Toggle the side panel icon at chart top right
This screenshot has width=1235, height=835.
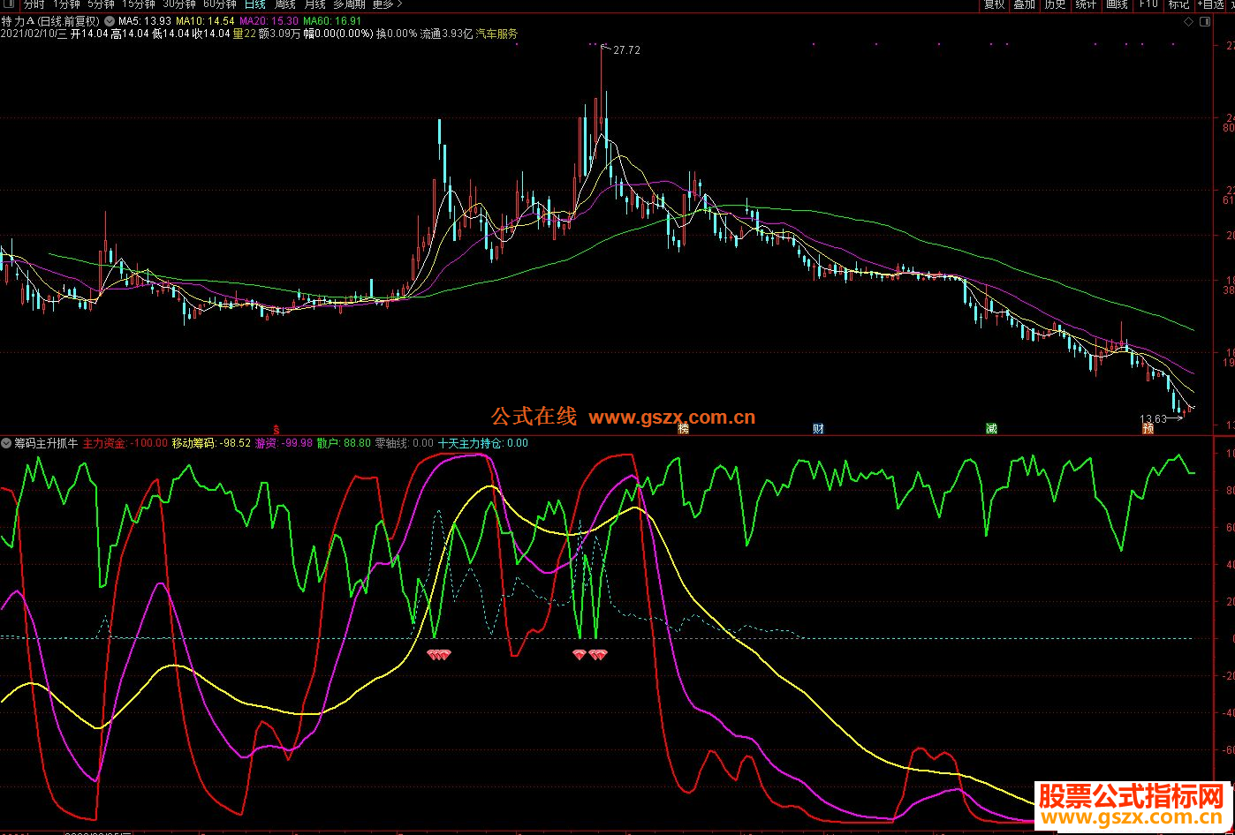(1205, 20)
